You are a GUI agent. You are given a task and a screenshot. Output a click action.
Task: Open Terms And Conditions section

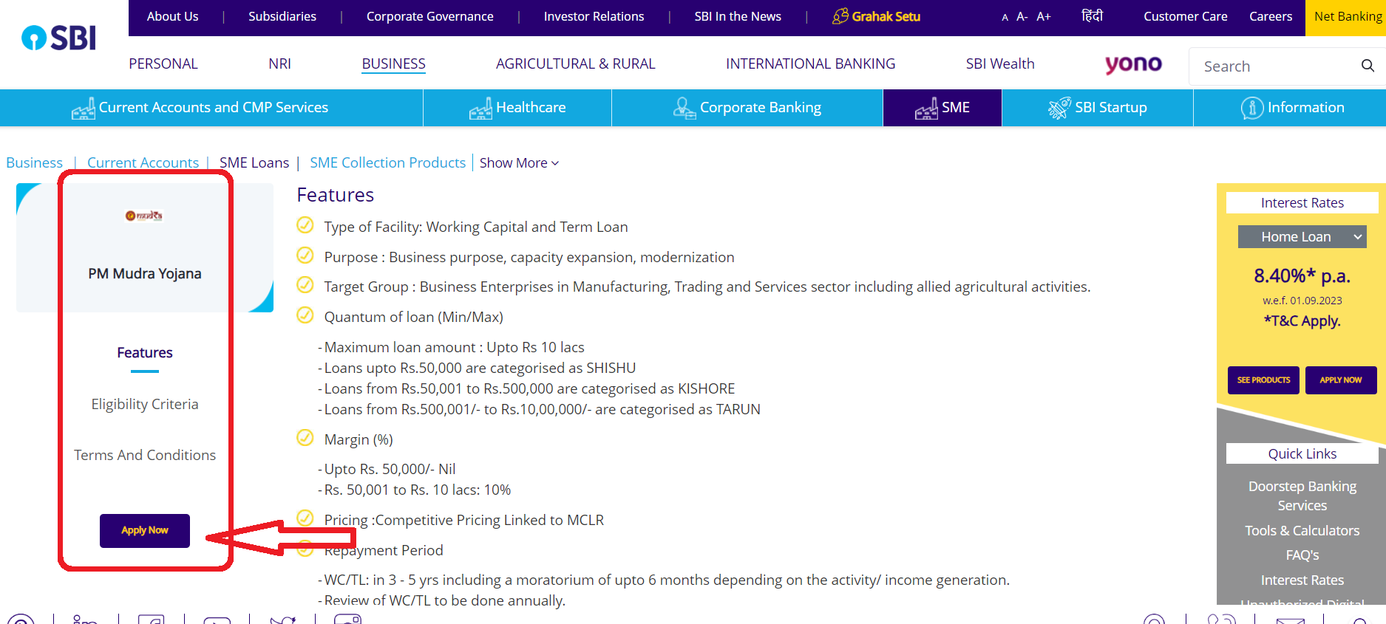(x=145, y=455)
